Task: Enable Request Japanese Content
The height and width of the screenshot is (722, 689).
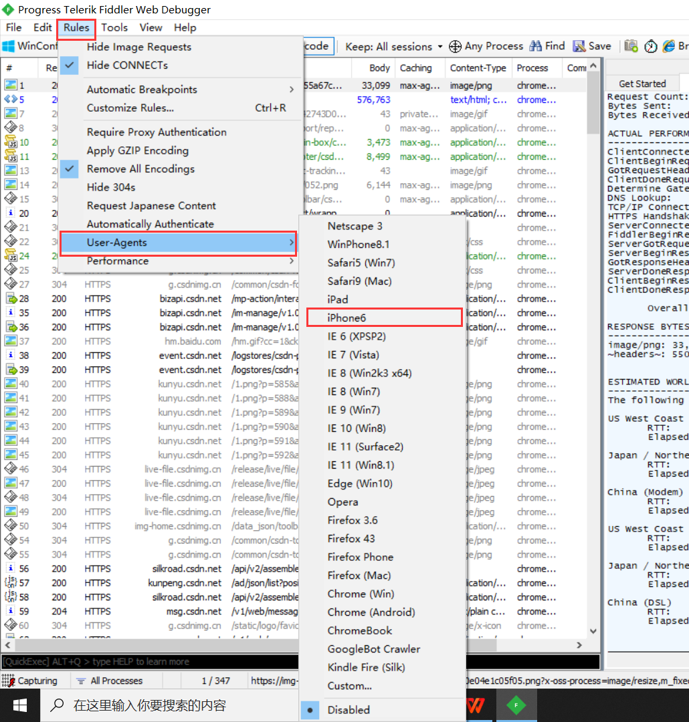Action: pos(181,205)
